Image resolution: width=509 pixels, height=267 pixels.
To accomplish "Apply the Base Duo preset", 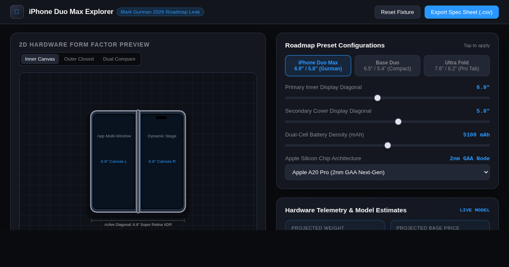I will pyautogui.click(x=387, y=66).
